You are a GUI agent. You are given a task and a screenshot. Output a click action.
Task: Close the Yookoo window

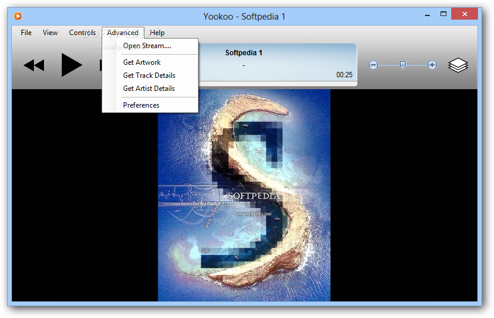464,14
